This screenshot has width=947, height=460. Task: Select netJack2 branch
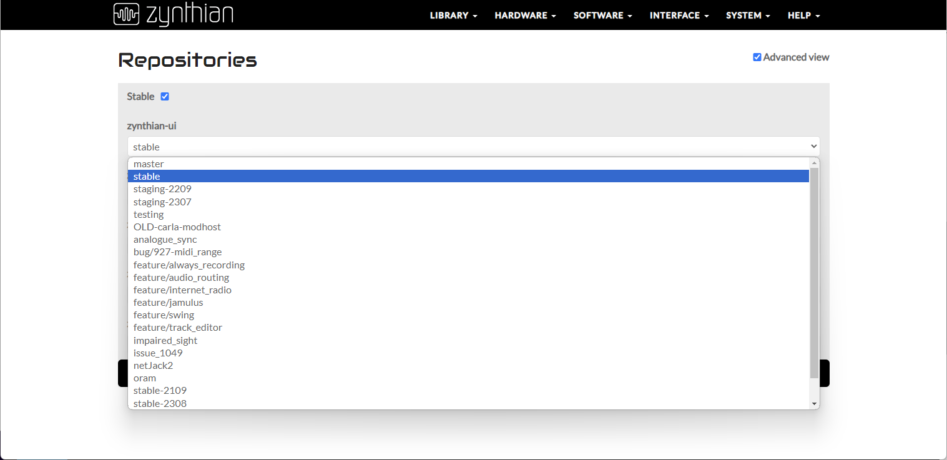(468, 366)
